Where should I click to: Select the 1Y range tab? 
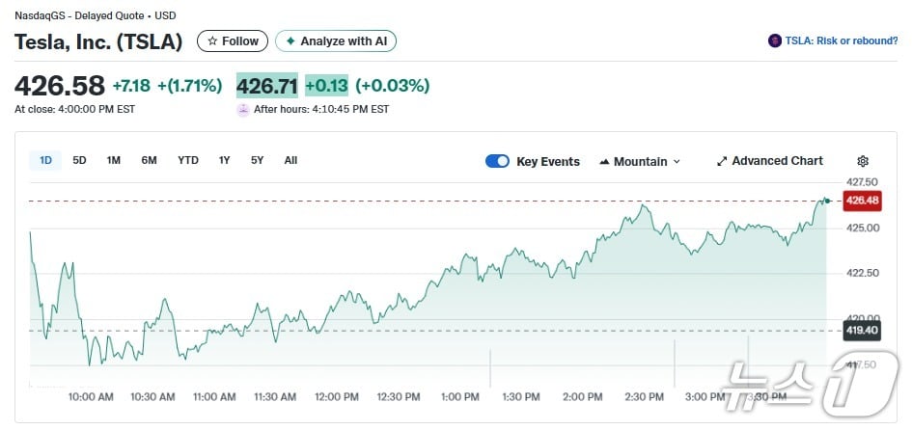(x=224, y=160)
